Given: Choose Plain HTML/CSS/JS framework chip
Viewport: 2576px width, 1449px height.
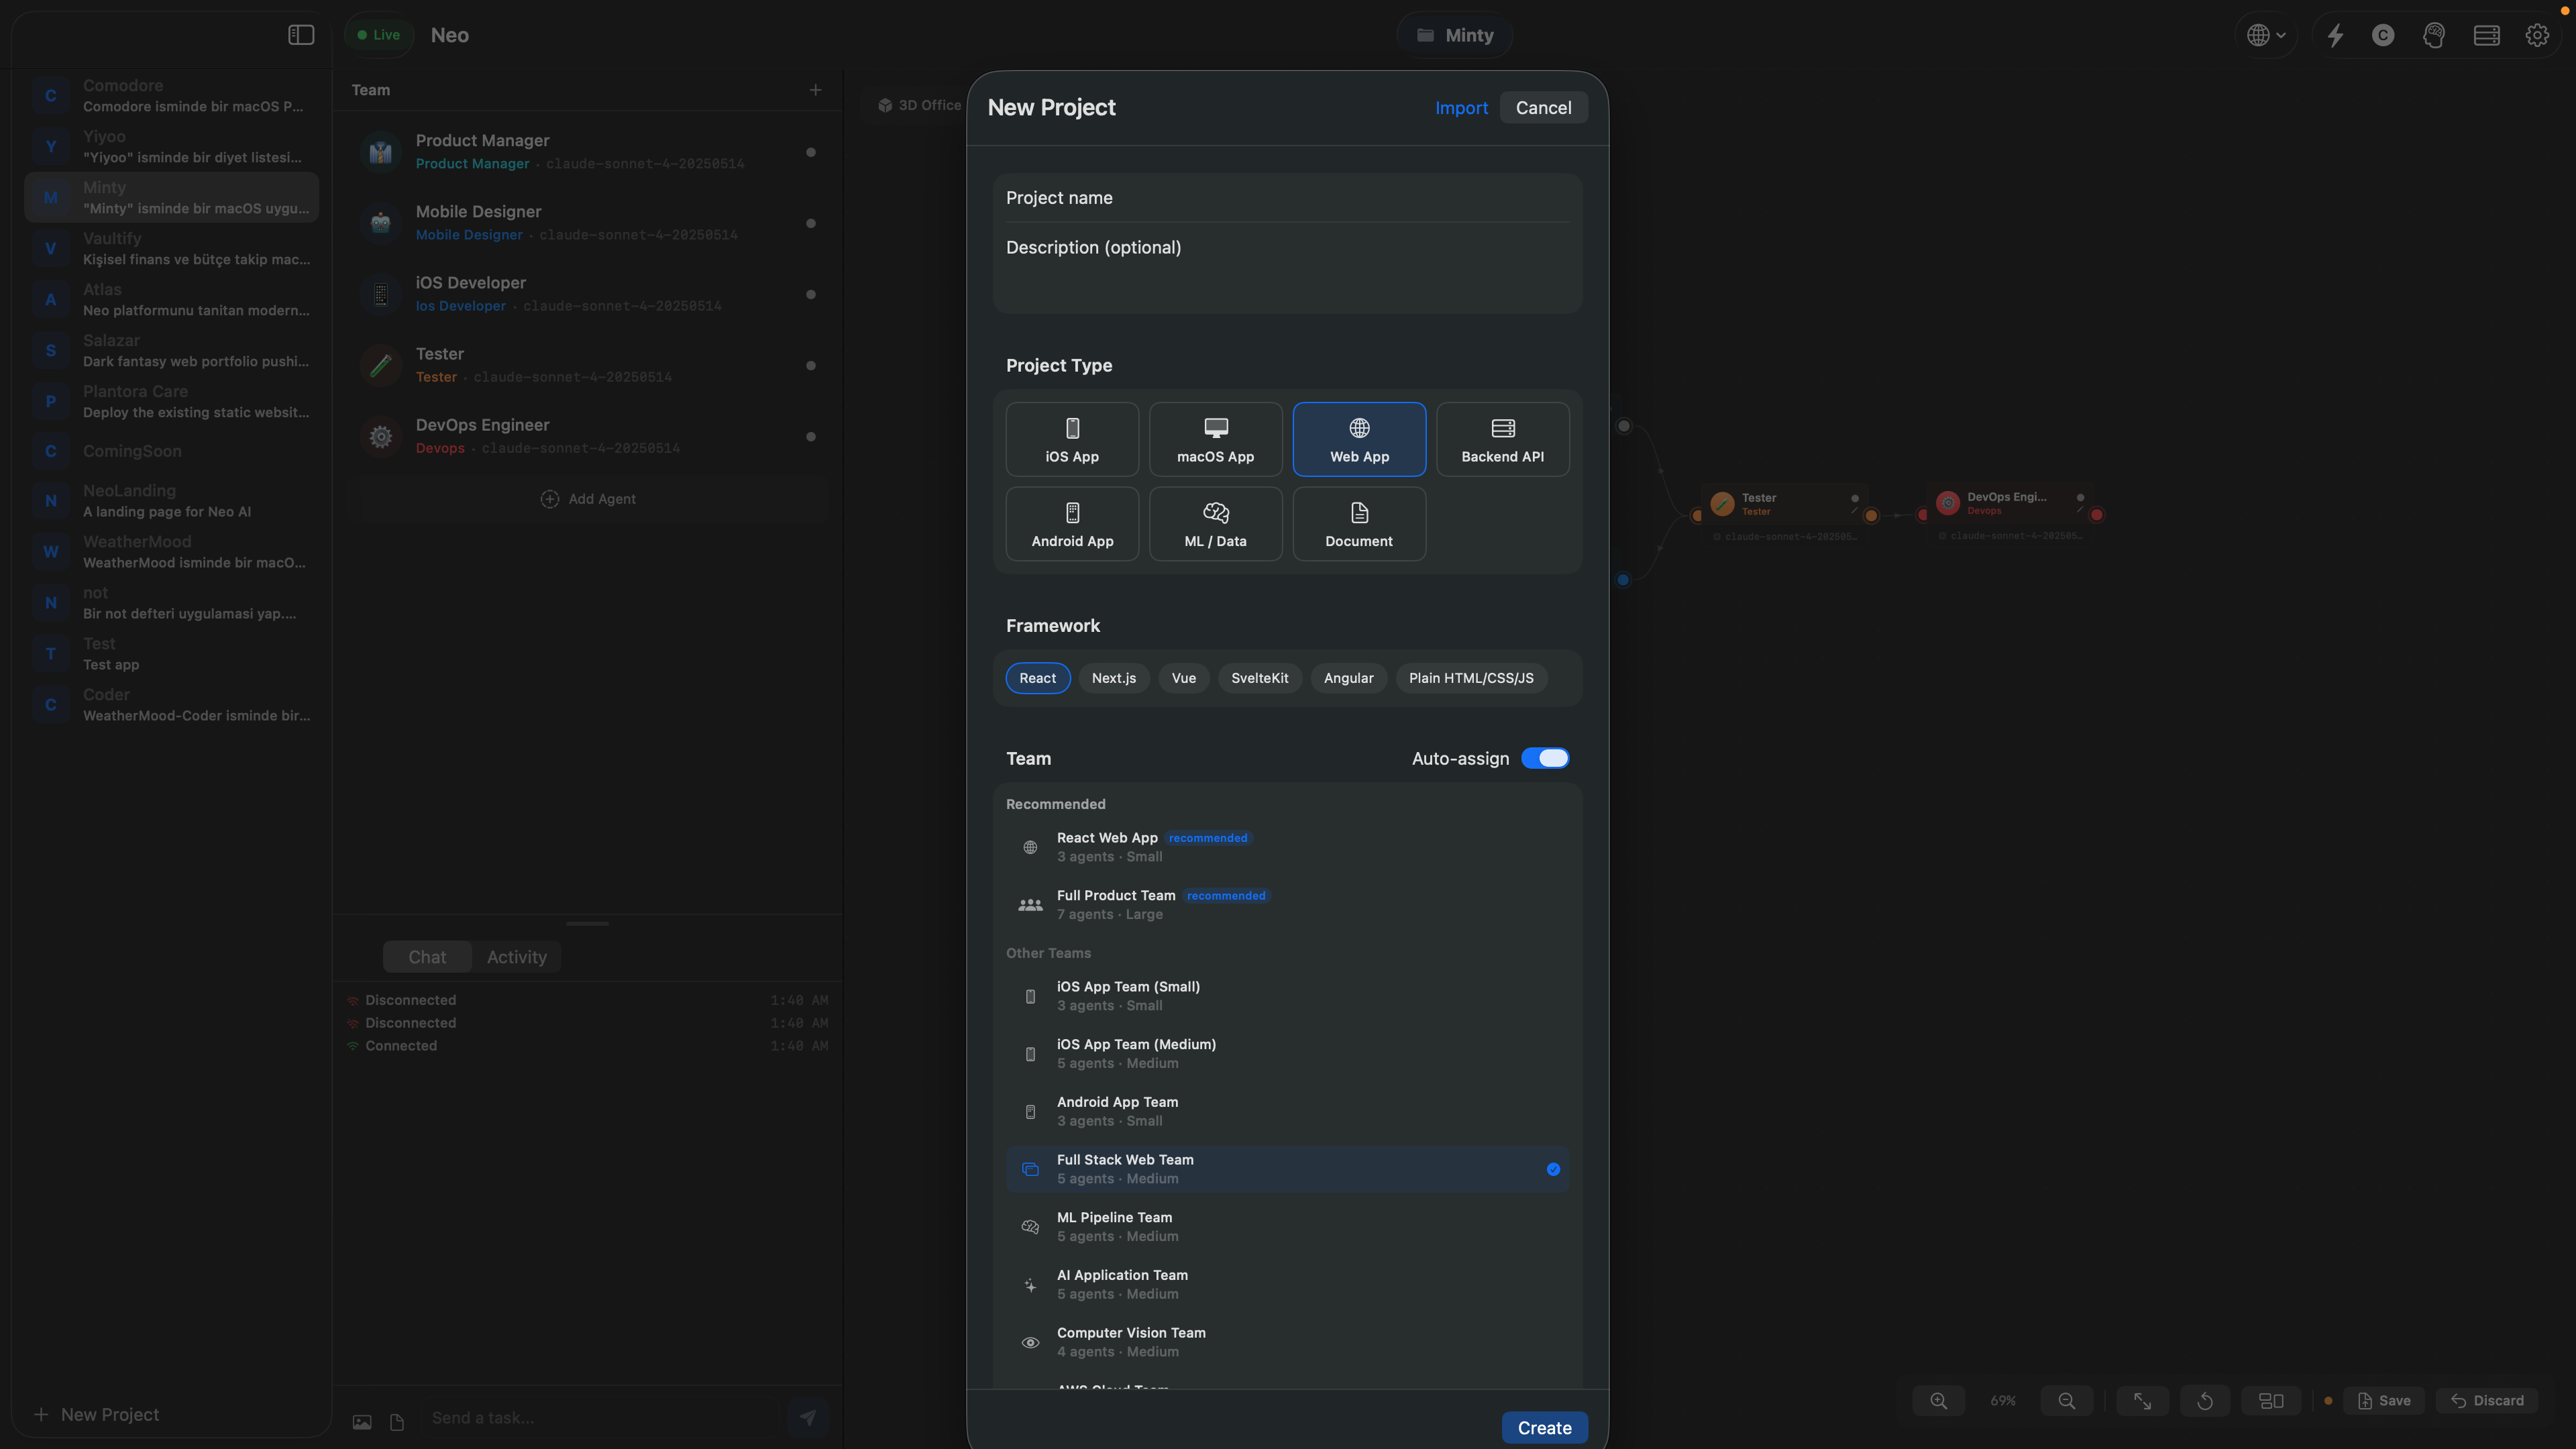Looking at the screenshot, I should pyautogui.click(x=1471, y=678).
